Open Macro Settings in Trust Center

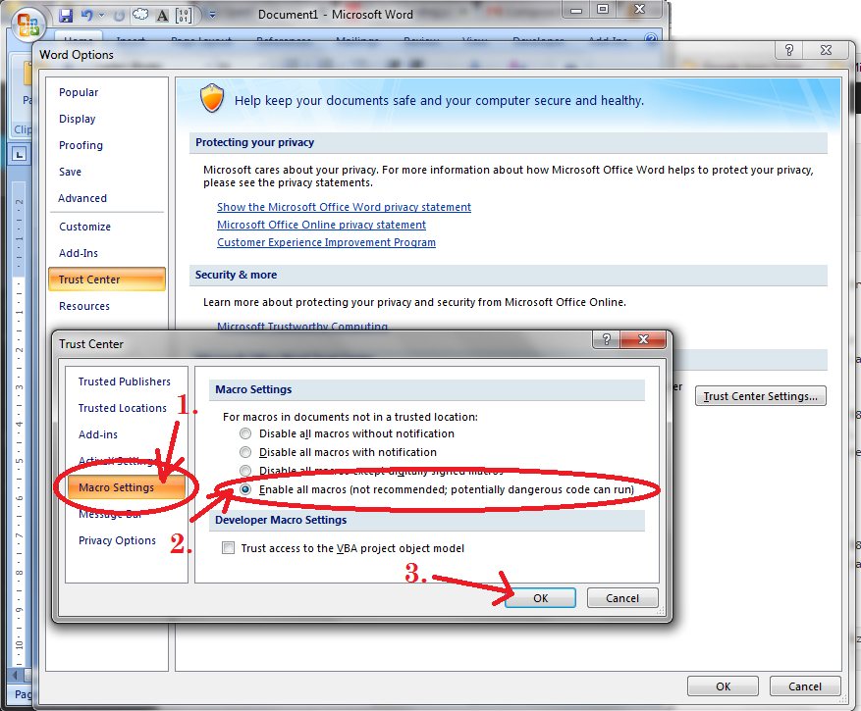coord(127,487)
